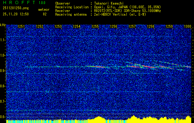Click the HROFFT program title text
Screen dimensions: 194x123
tap(19, 2)
